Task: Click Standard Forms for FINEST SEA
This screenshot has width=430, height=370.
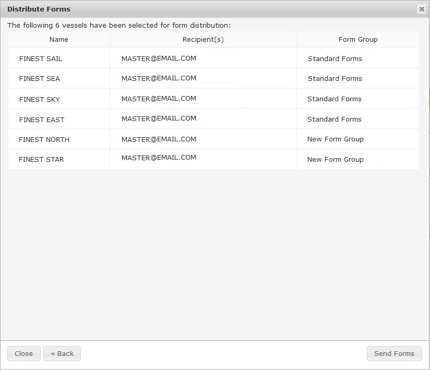Action: 334,79
